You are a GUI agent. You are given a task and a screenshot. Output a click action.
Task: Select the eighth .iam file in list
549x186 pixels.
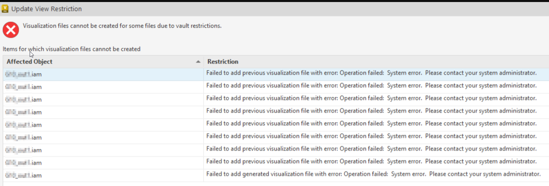point(24,163)
